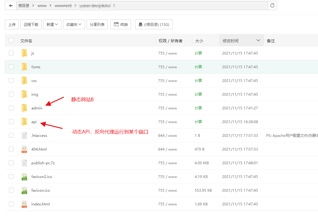Click the 553.95 KB size value
This screenshot has width=318, height=224.
tap(203, 190)
